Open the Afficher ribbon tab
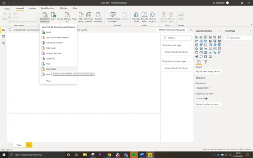Viewport: 253px width, 158px height. [x=64, y=9]
